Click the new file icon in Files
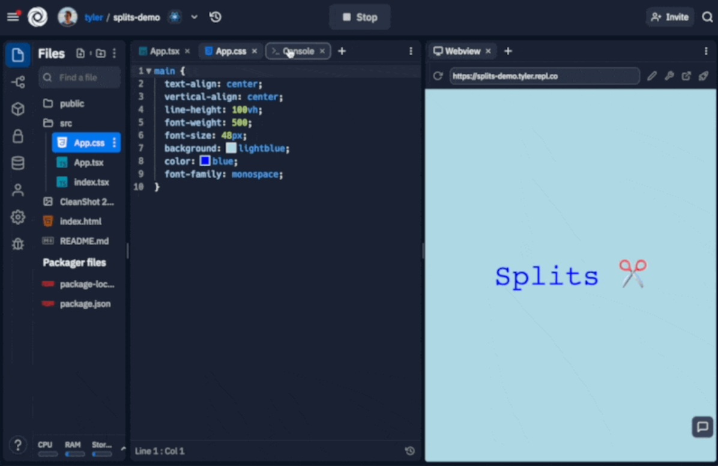 pos(80,53)
